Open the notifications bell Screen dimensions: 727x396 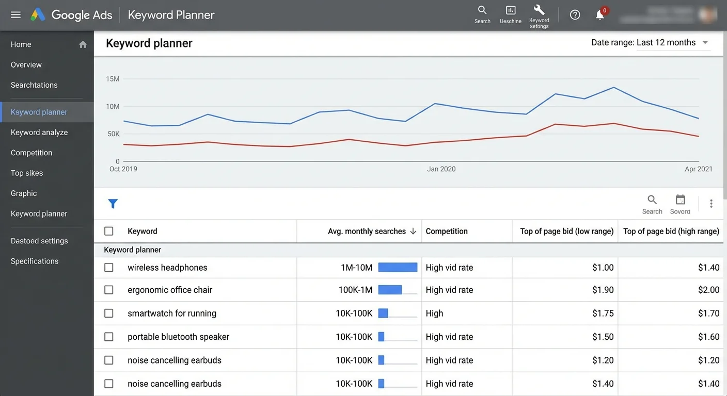click(600, 15)
